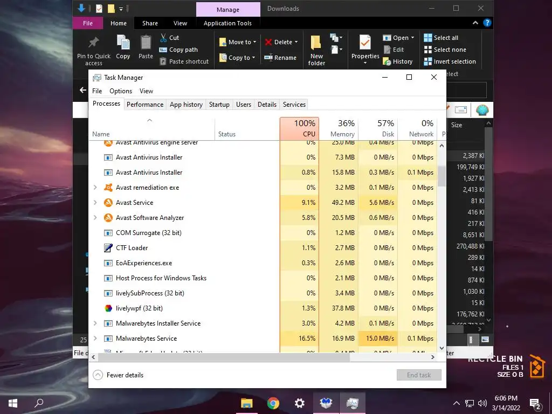The height and width of the screenshot is (414, 552).
Task: Click the livelywpf colorful icon
Action: click(x=108, y=308)
